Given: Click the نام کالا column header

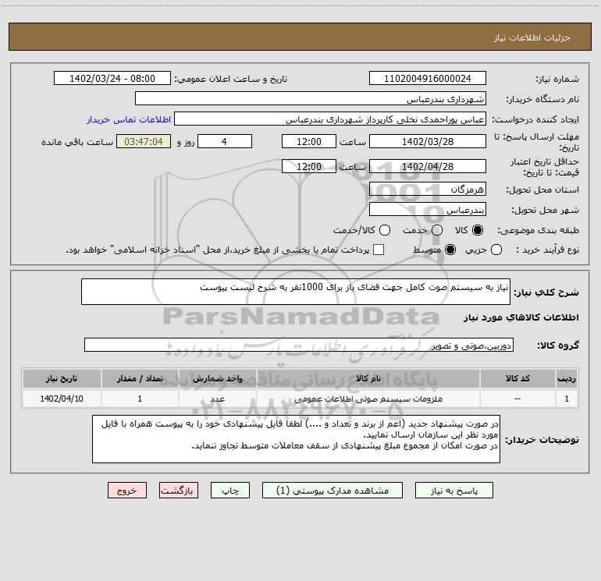Looking at the screenshot, I should 368,378.
